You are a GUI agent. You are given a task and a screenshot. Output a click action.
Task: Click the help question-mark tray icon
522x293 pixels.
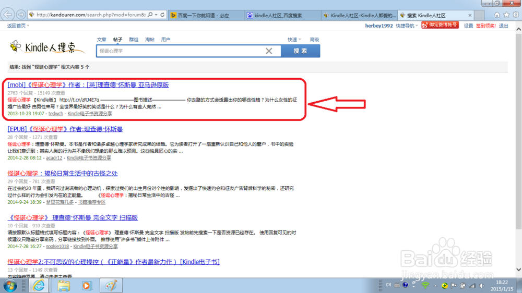click(x=405, y=285)
